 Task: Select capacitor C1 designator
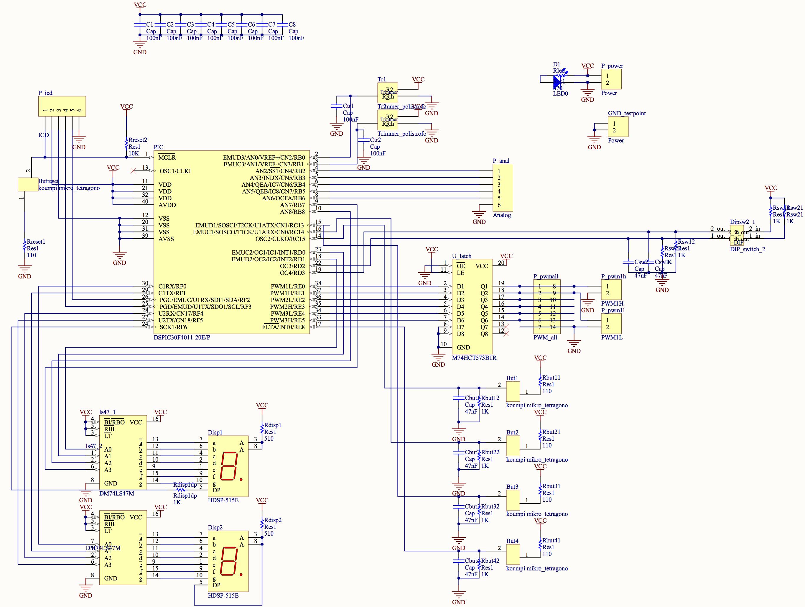[150, 24]
